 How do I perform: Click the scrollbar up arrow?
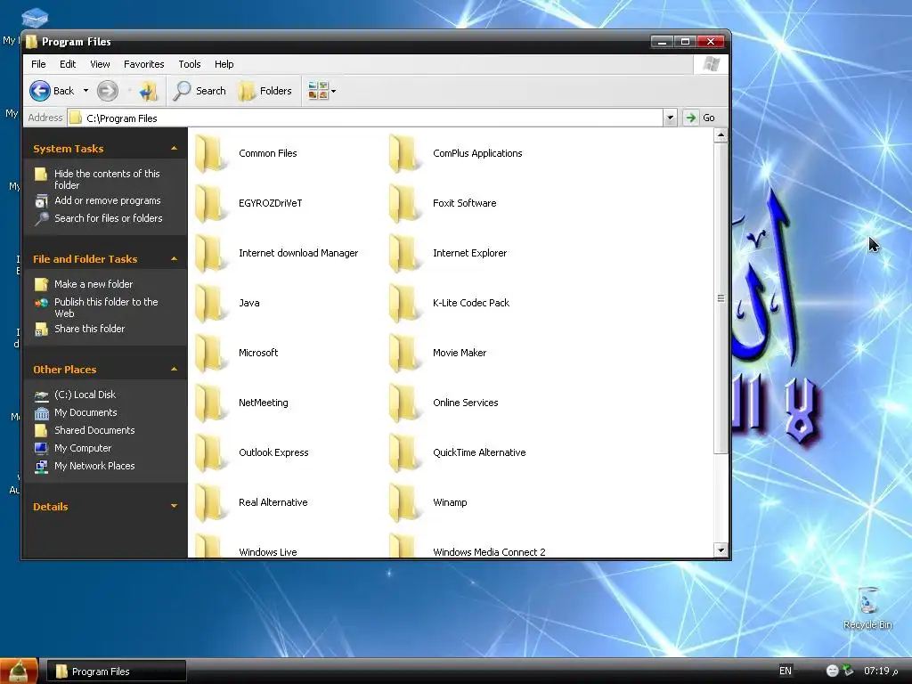721,135
